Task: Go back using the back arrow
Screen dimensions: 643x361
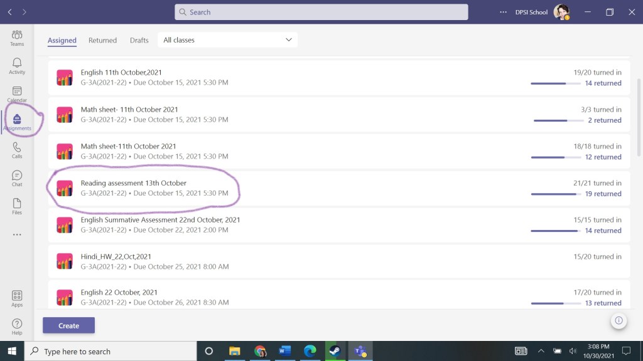Action: [10, 12]
